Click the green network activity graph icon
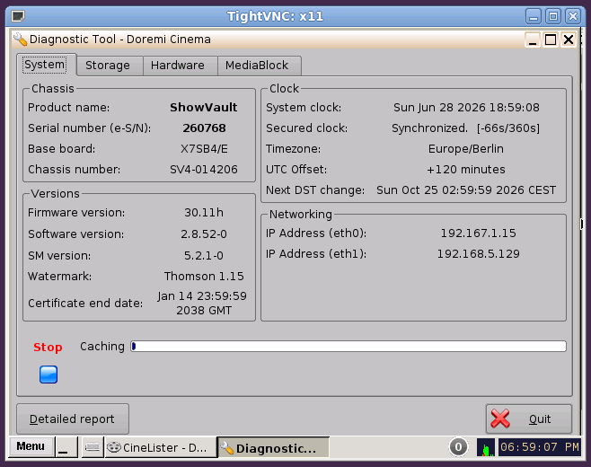Screen dimensions: 591x467 click(486, 447)
